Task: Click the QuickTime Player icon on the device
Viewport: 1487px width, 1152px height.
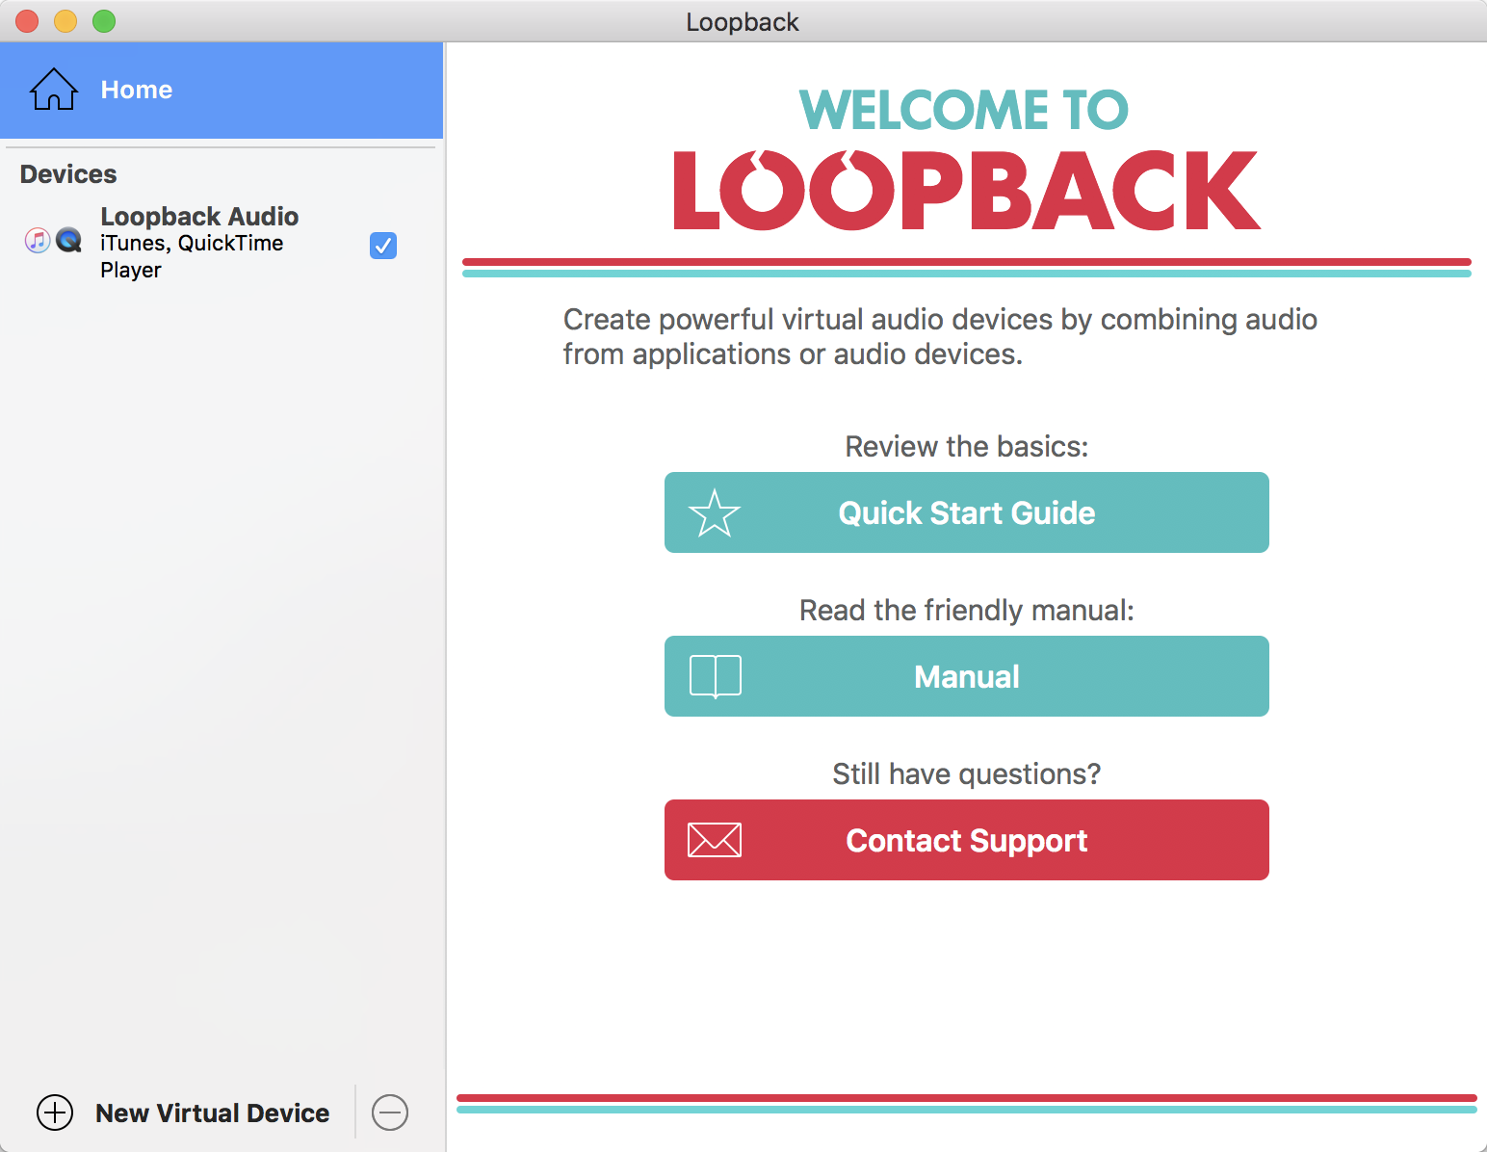Action: tap(68, 240)
